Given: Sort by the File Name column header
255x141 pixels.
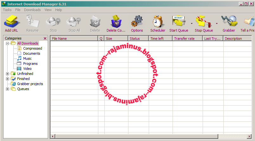Looking at the screenshot, I should [74, 39].
